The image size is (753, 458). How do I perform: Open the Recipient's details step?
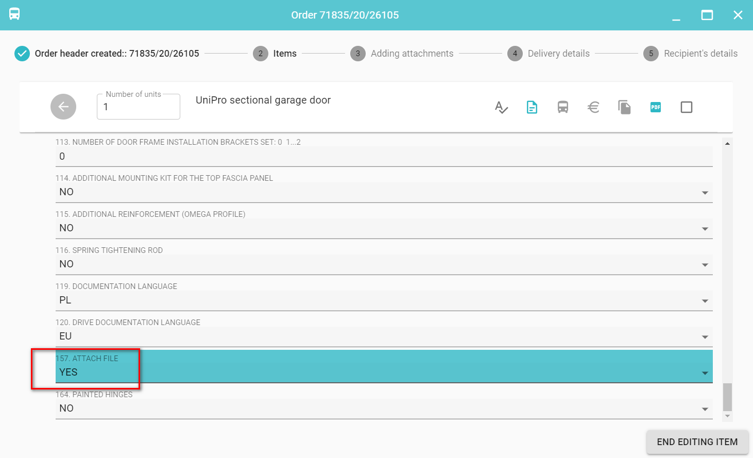click(690, 54)
